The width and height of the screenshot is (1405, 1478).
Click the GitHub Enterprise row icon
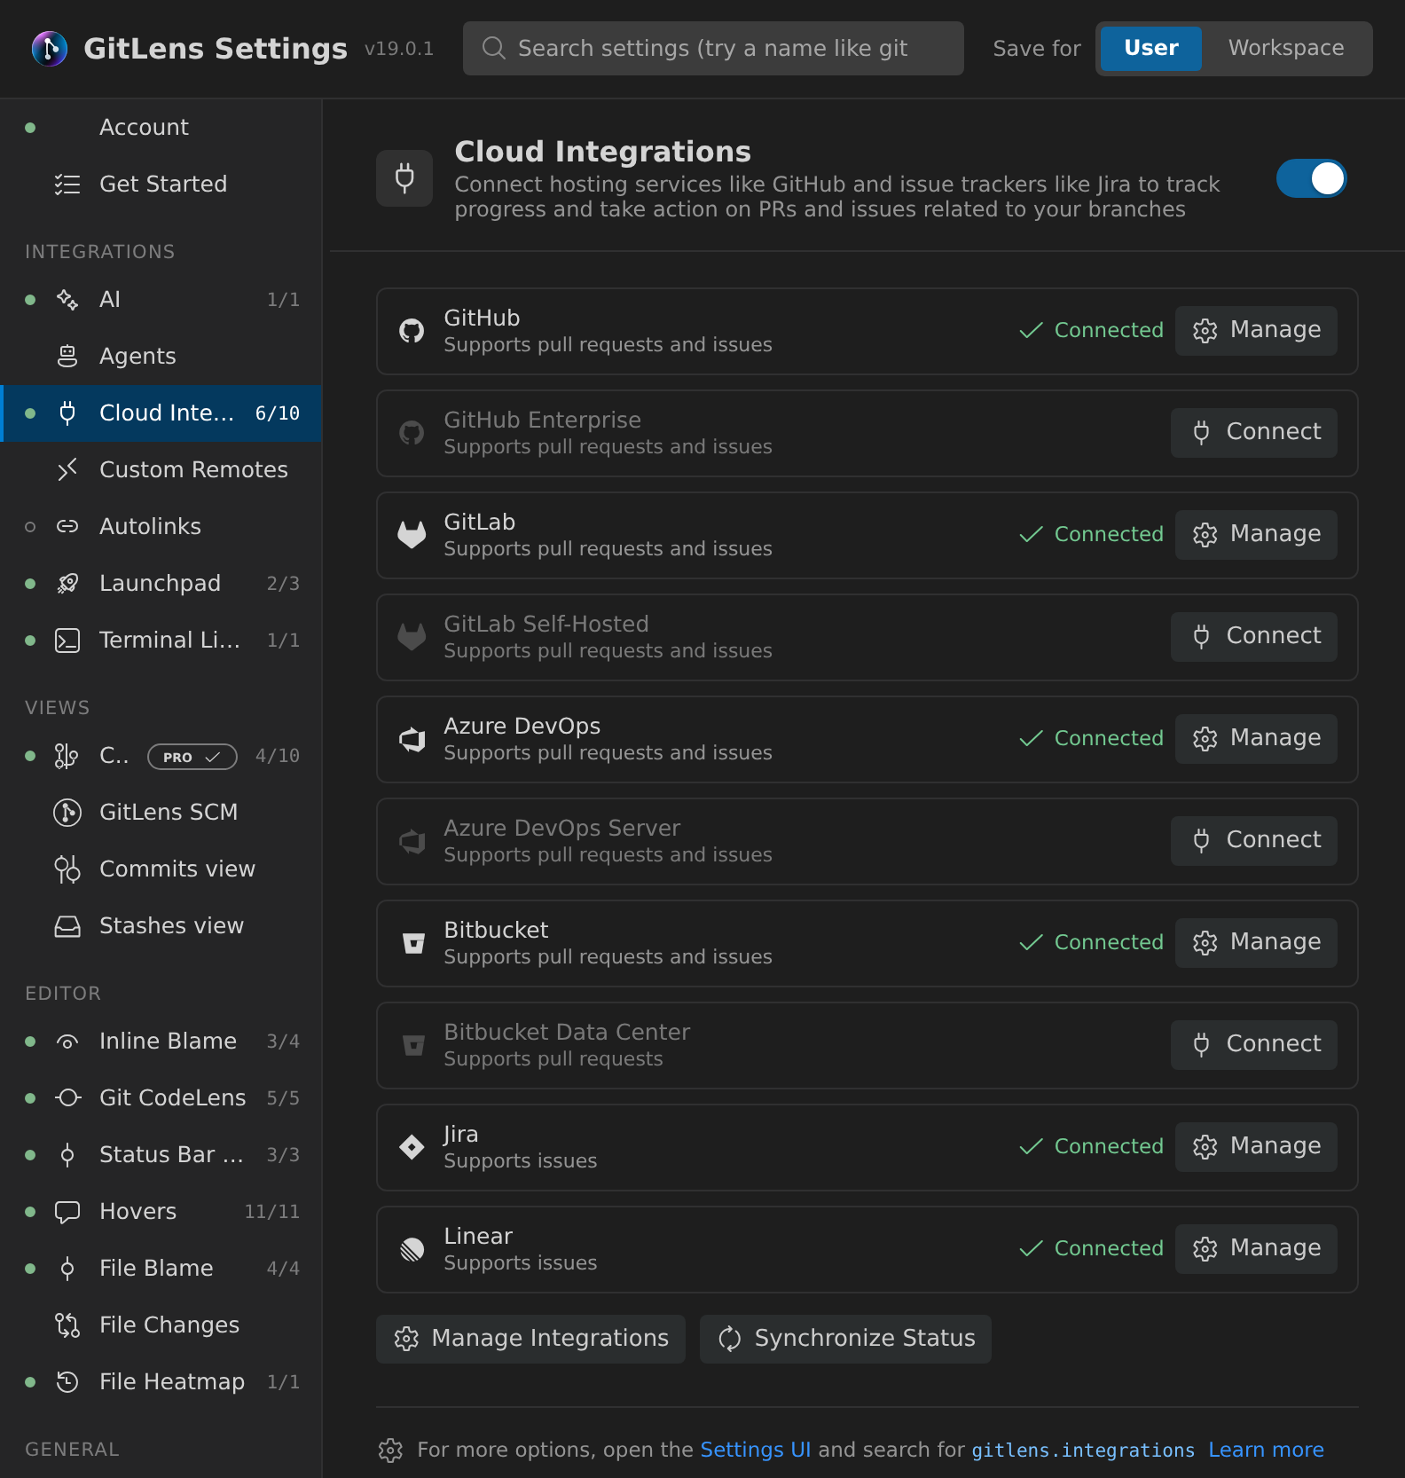pos(412,433)
